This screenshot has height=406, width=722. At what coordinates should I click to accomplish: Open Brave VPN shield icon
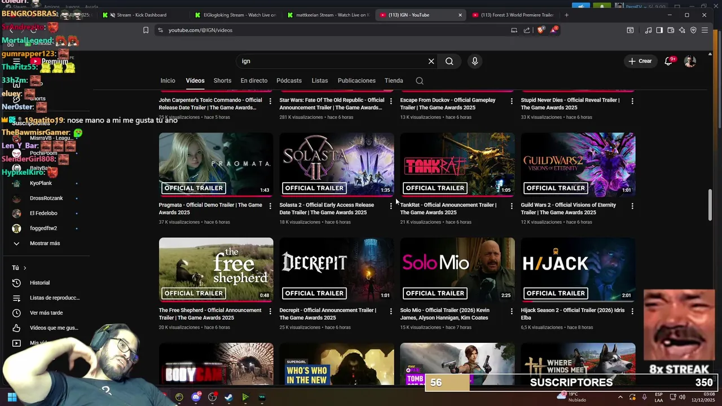(x=693, y=30)
